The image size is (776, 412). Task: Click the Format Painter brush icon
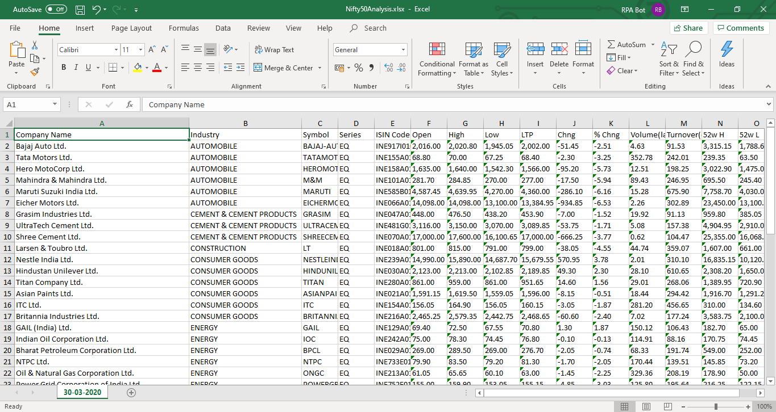point(35,72)
